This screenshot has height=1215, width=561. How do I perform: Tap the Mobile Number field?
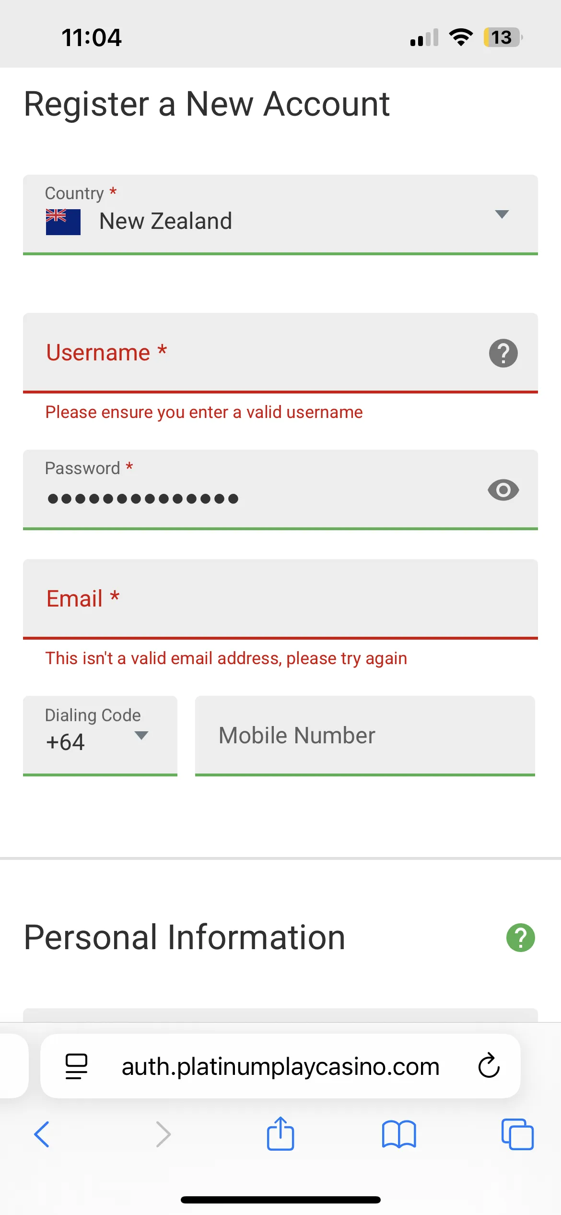(x=364, y=735)
